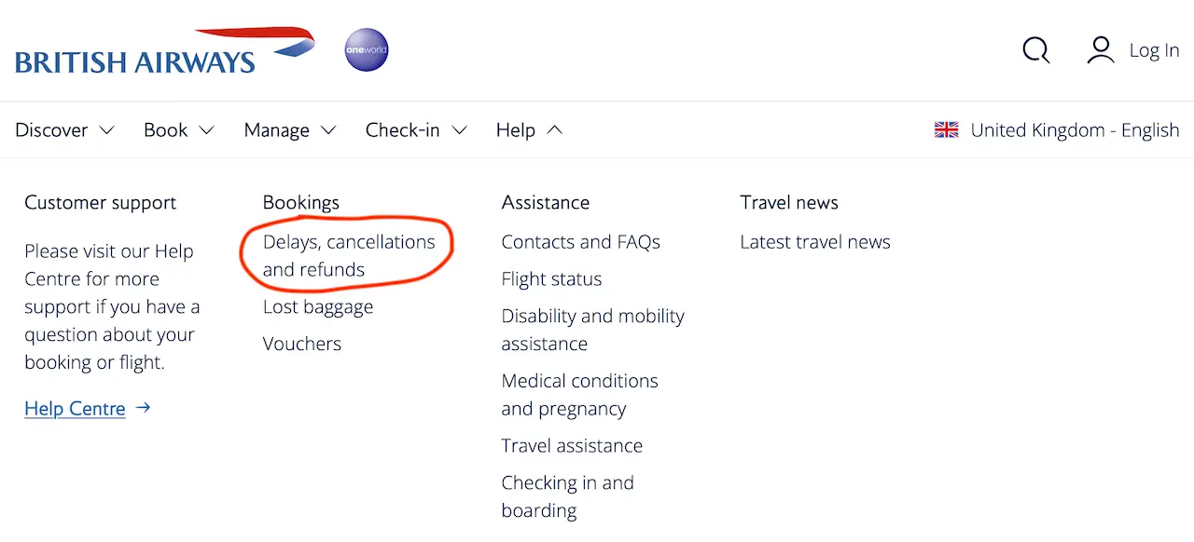
Task: Collapse the Help menu
Action: pyautogui.click(x=529, y=130)
